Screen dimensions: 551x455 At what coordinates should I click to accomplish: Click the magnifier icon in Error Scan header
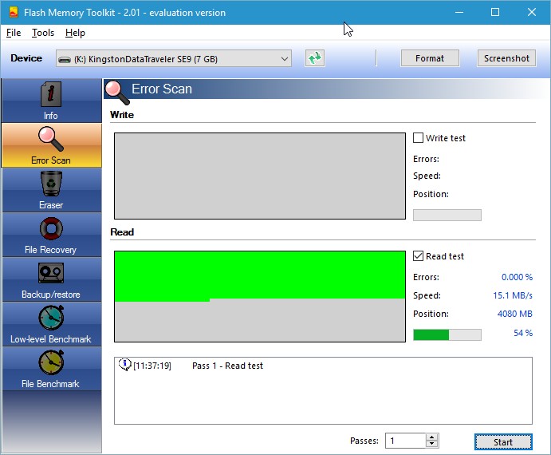(x=118, y=92)
